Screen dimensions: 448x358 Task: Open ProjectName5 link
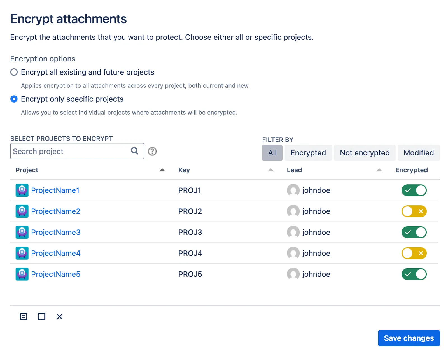pos(56,274)
